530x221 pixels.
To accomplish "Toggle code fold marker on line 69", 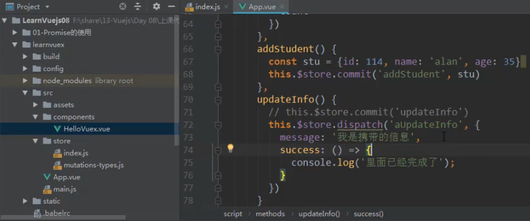I will pyautogui.click(x=218, y=87).
